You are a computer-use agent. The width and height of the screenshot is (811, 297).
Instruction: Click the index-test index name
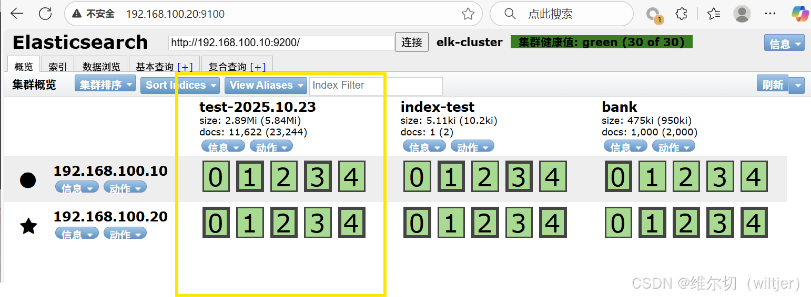pos(437,107)
